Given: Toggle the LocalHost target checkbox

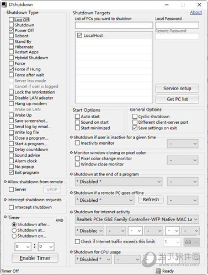Looking at the screenshot, I should click(x=79, y=35).
